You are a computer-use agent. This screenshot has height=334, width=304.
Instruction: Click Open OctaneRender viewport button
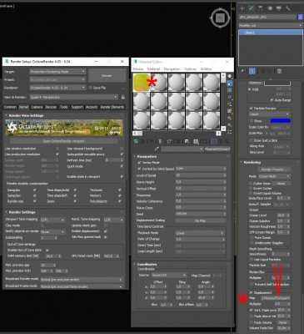[63, 141]
